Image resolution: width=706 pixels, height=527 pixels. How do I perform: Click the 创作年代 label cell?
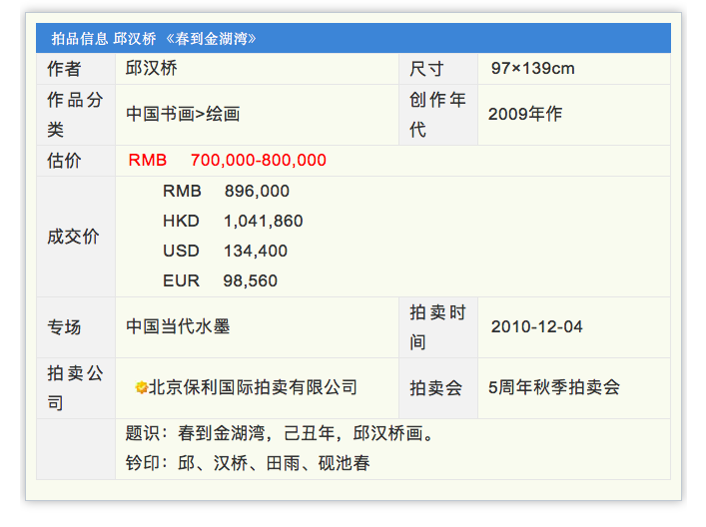[438, 115]
